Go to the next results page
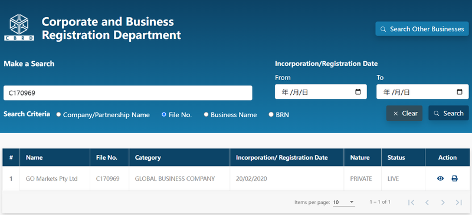 pos(442,203)
